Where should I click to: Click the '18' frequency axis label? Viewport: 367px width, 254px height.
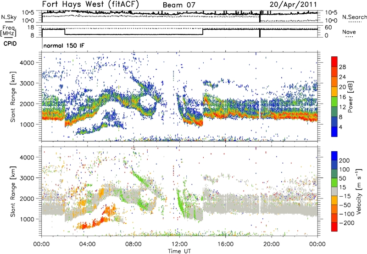pyautogui.click(x=31, y=28)
